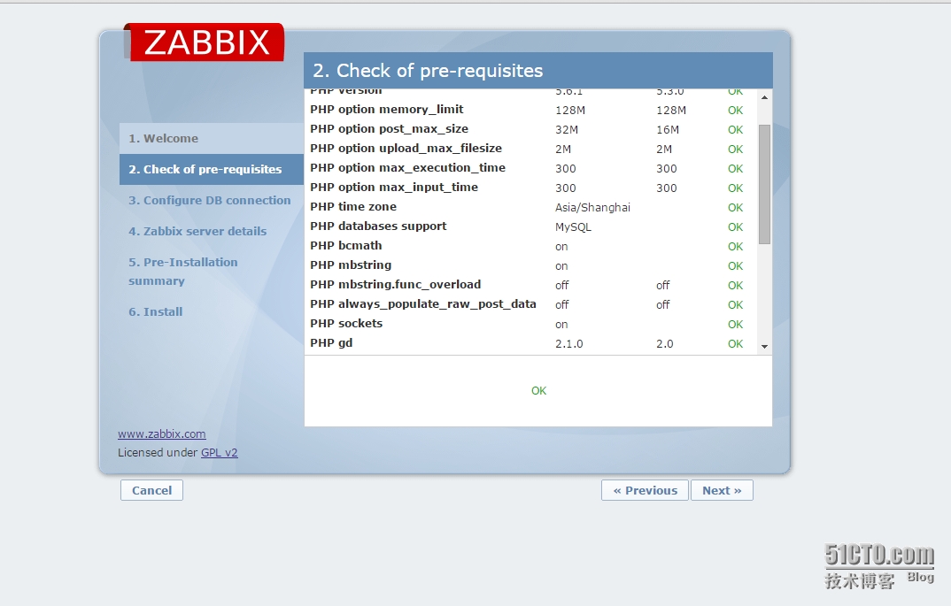Click the Cancel button

pos(151,490)
